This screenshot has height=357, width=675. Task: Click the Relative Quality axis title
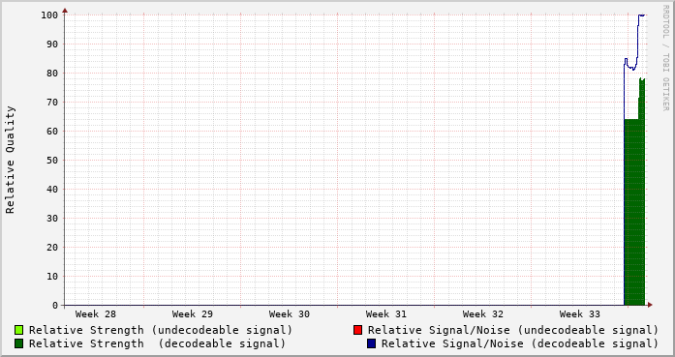(x=11, y=160)
